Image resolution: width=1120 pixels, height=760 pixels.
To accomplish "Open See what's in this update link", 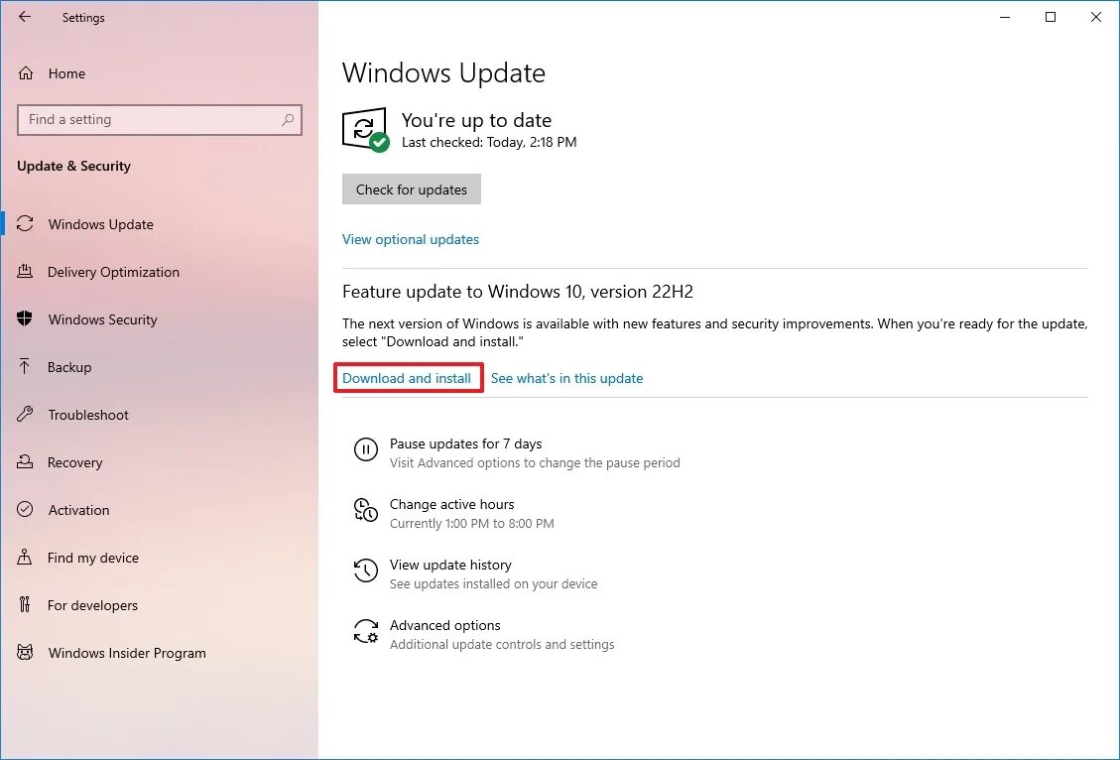I will [567, 378].
